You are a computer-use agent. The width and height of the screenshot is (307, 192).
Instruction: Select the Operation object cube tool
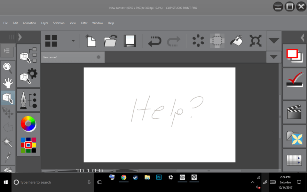[8, 98]
